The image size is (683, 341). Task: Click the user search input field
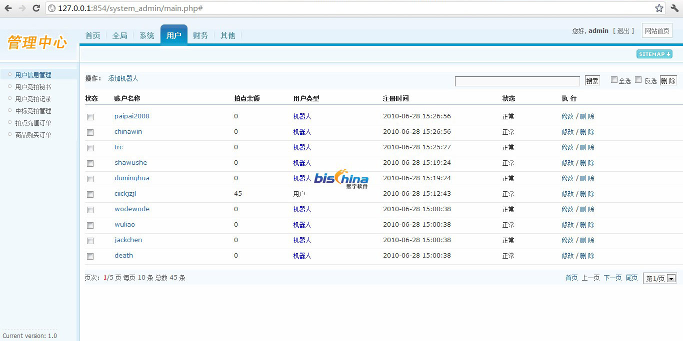pos(517,81)
